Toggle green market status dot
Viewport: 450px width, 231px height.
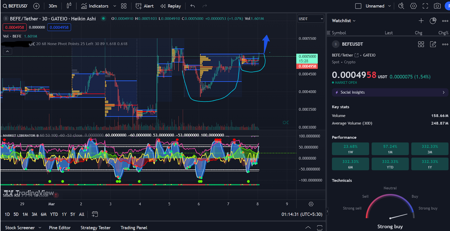[103, 19]
